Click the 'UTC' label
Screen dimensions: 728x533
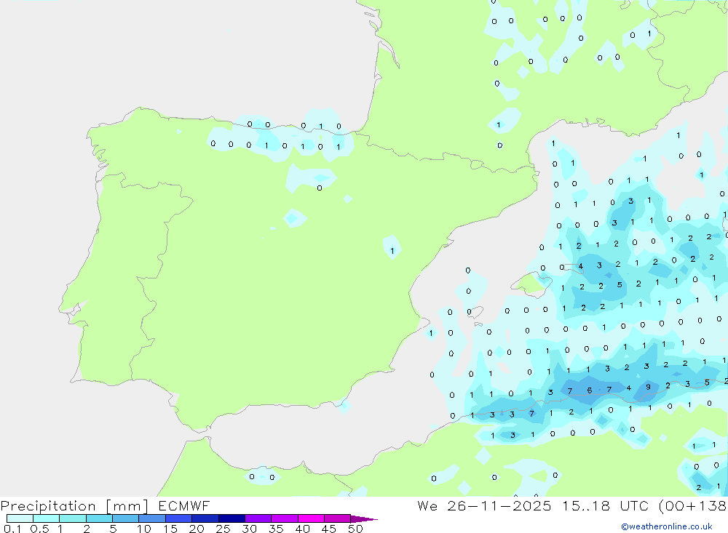click(634, 505)
